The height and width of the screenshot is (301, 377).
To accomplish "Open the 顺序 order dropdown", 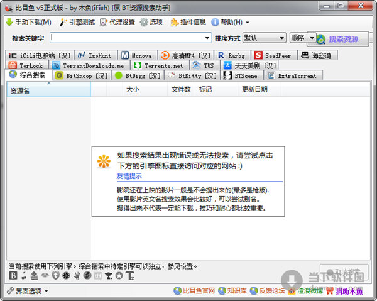I will coord(302,38).
